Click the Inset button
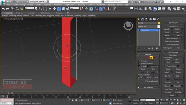This screenshot has width=186, height=105. coord(177,32)
